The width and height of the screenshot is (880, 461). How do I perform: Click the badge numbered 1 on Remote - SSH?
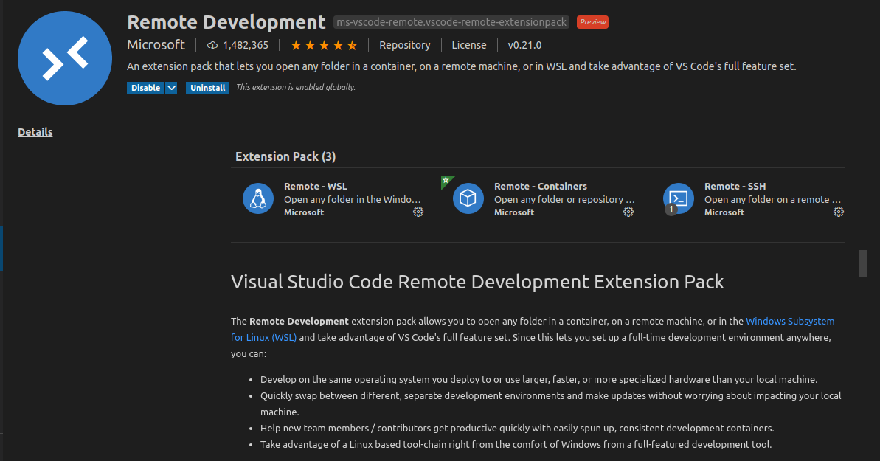coord(671,209)
